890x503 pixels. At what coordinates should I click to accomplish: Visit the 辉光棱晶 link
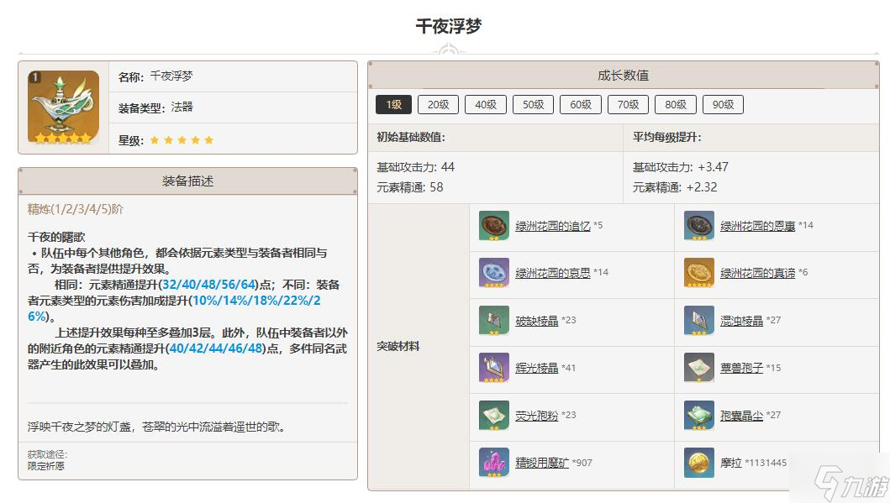[537, 368]
